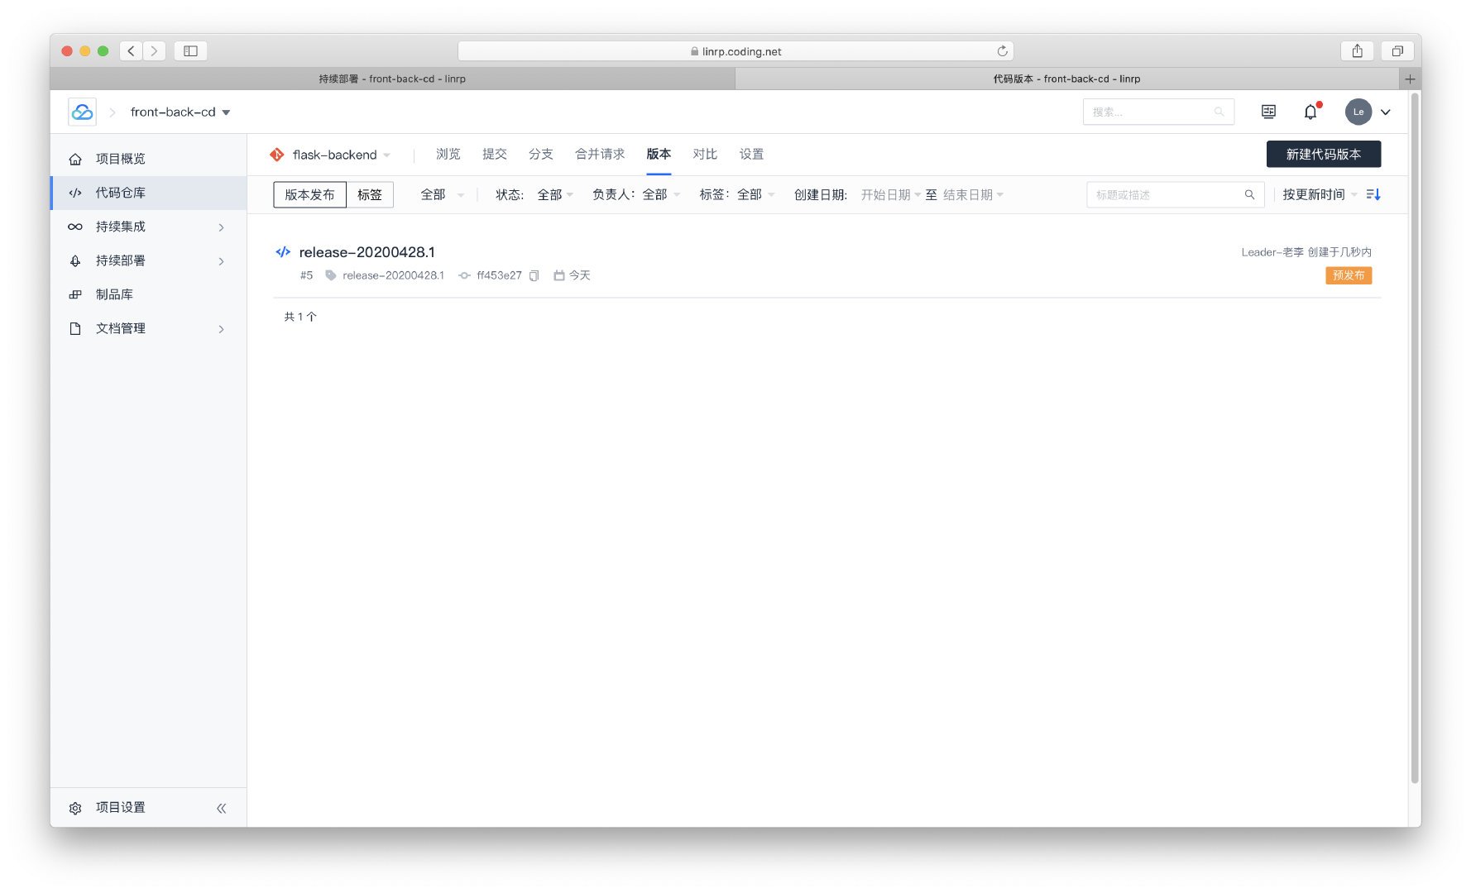
Task: Click the Le user avatar
Action: pyautogui.click(x=1358, y=112)
